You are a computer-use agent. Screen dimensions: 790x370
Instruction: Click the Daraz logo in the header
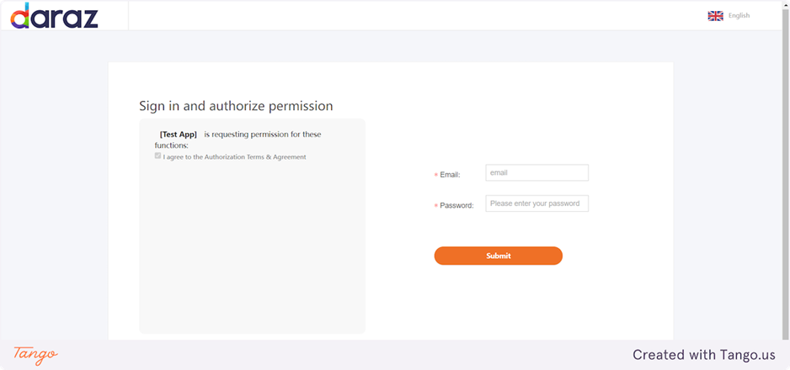point(55,15)
